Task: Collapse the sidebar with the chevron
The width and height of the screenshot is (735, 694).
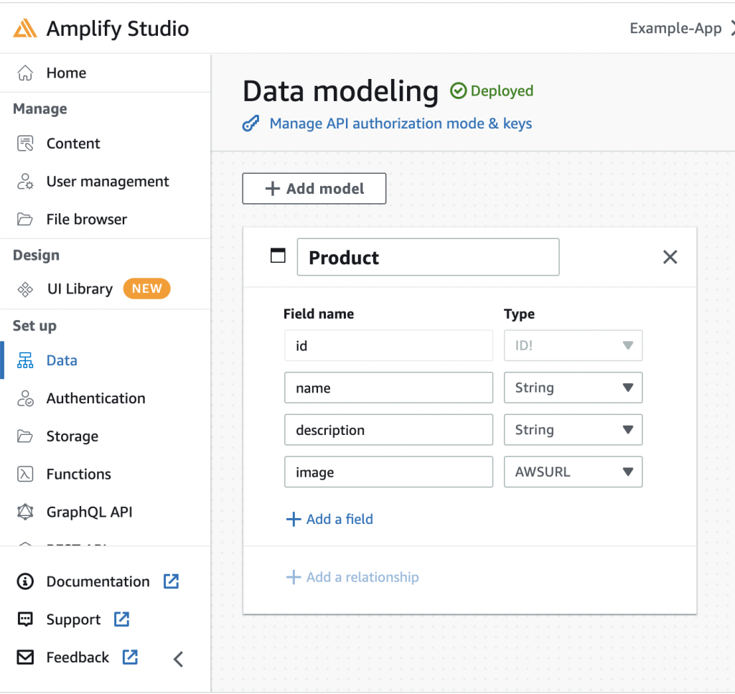Action: pos(177,658)
